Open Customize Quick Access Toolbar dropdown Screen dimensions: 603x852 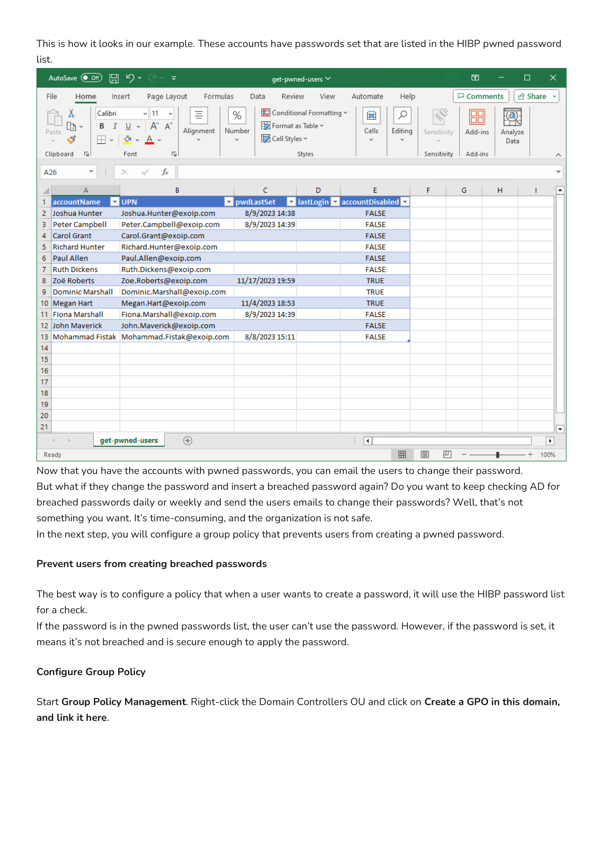pyautogui.click(x=174, y=78)
